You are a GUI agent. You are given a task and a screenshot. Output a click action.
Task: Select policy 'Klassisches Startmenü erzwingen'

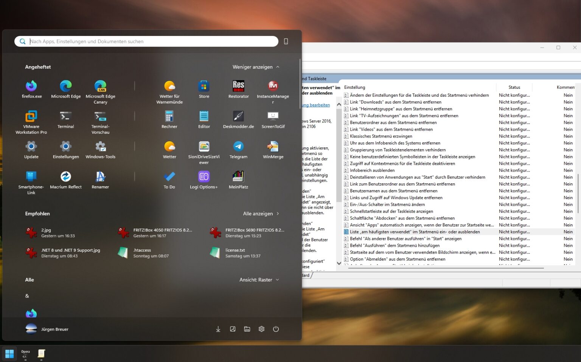[381, 136]
